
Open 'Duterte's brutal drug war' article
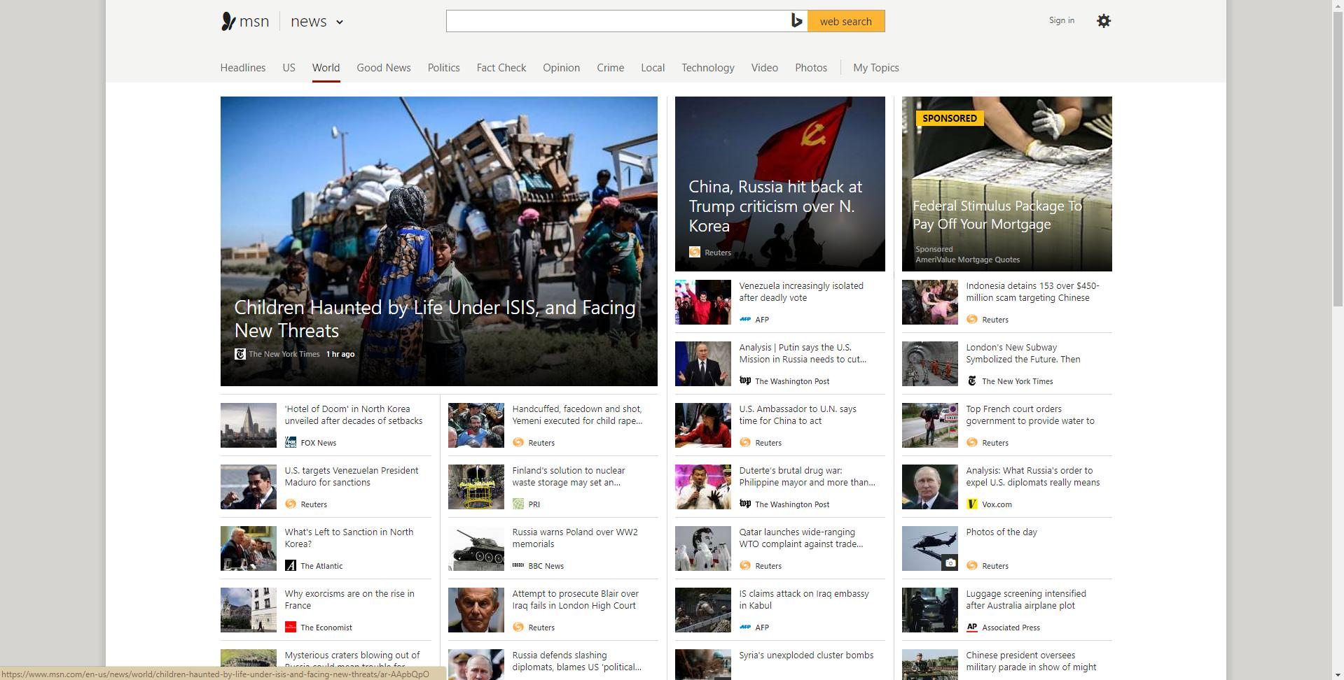(x=807, y=476)
